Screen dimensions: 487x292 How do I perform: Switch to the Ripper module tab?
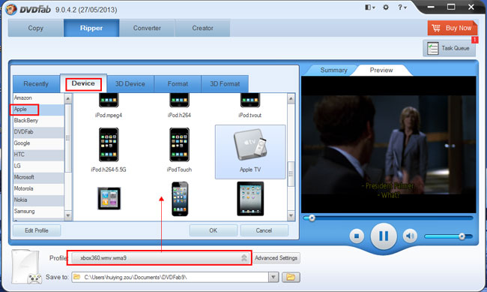(x=91, y=28)
